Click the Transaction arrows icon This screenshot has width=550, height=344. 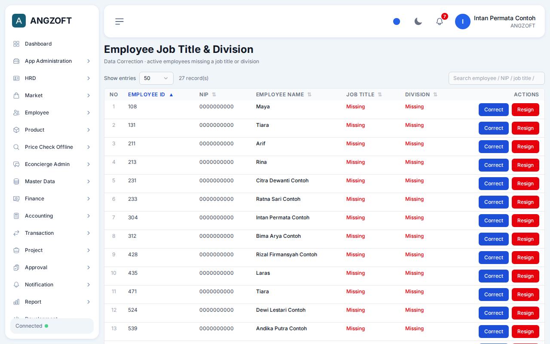coord(16,233)
